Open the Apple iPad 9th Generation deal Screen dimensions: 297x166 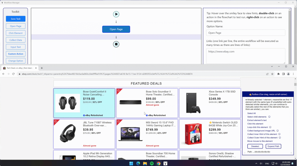(84, 155)
